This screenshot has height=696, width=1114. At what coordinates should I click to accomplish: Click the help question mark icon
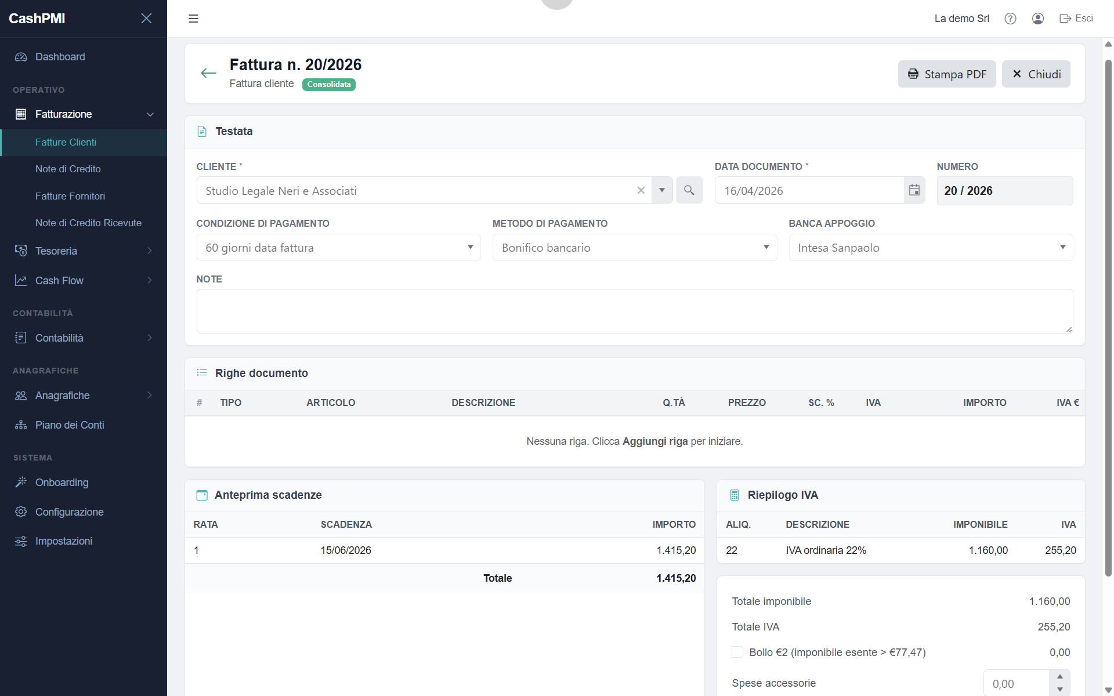tap(1010, 19)
